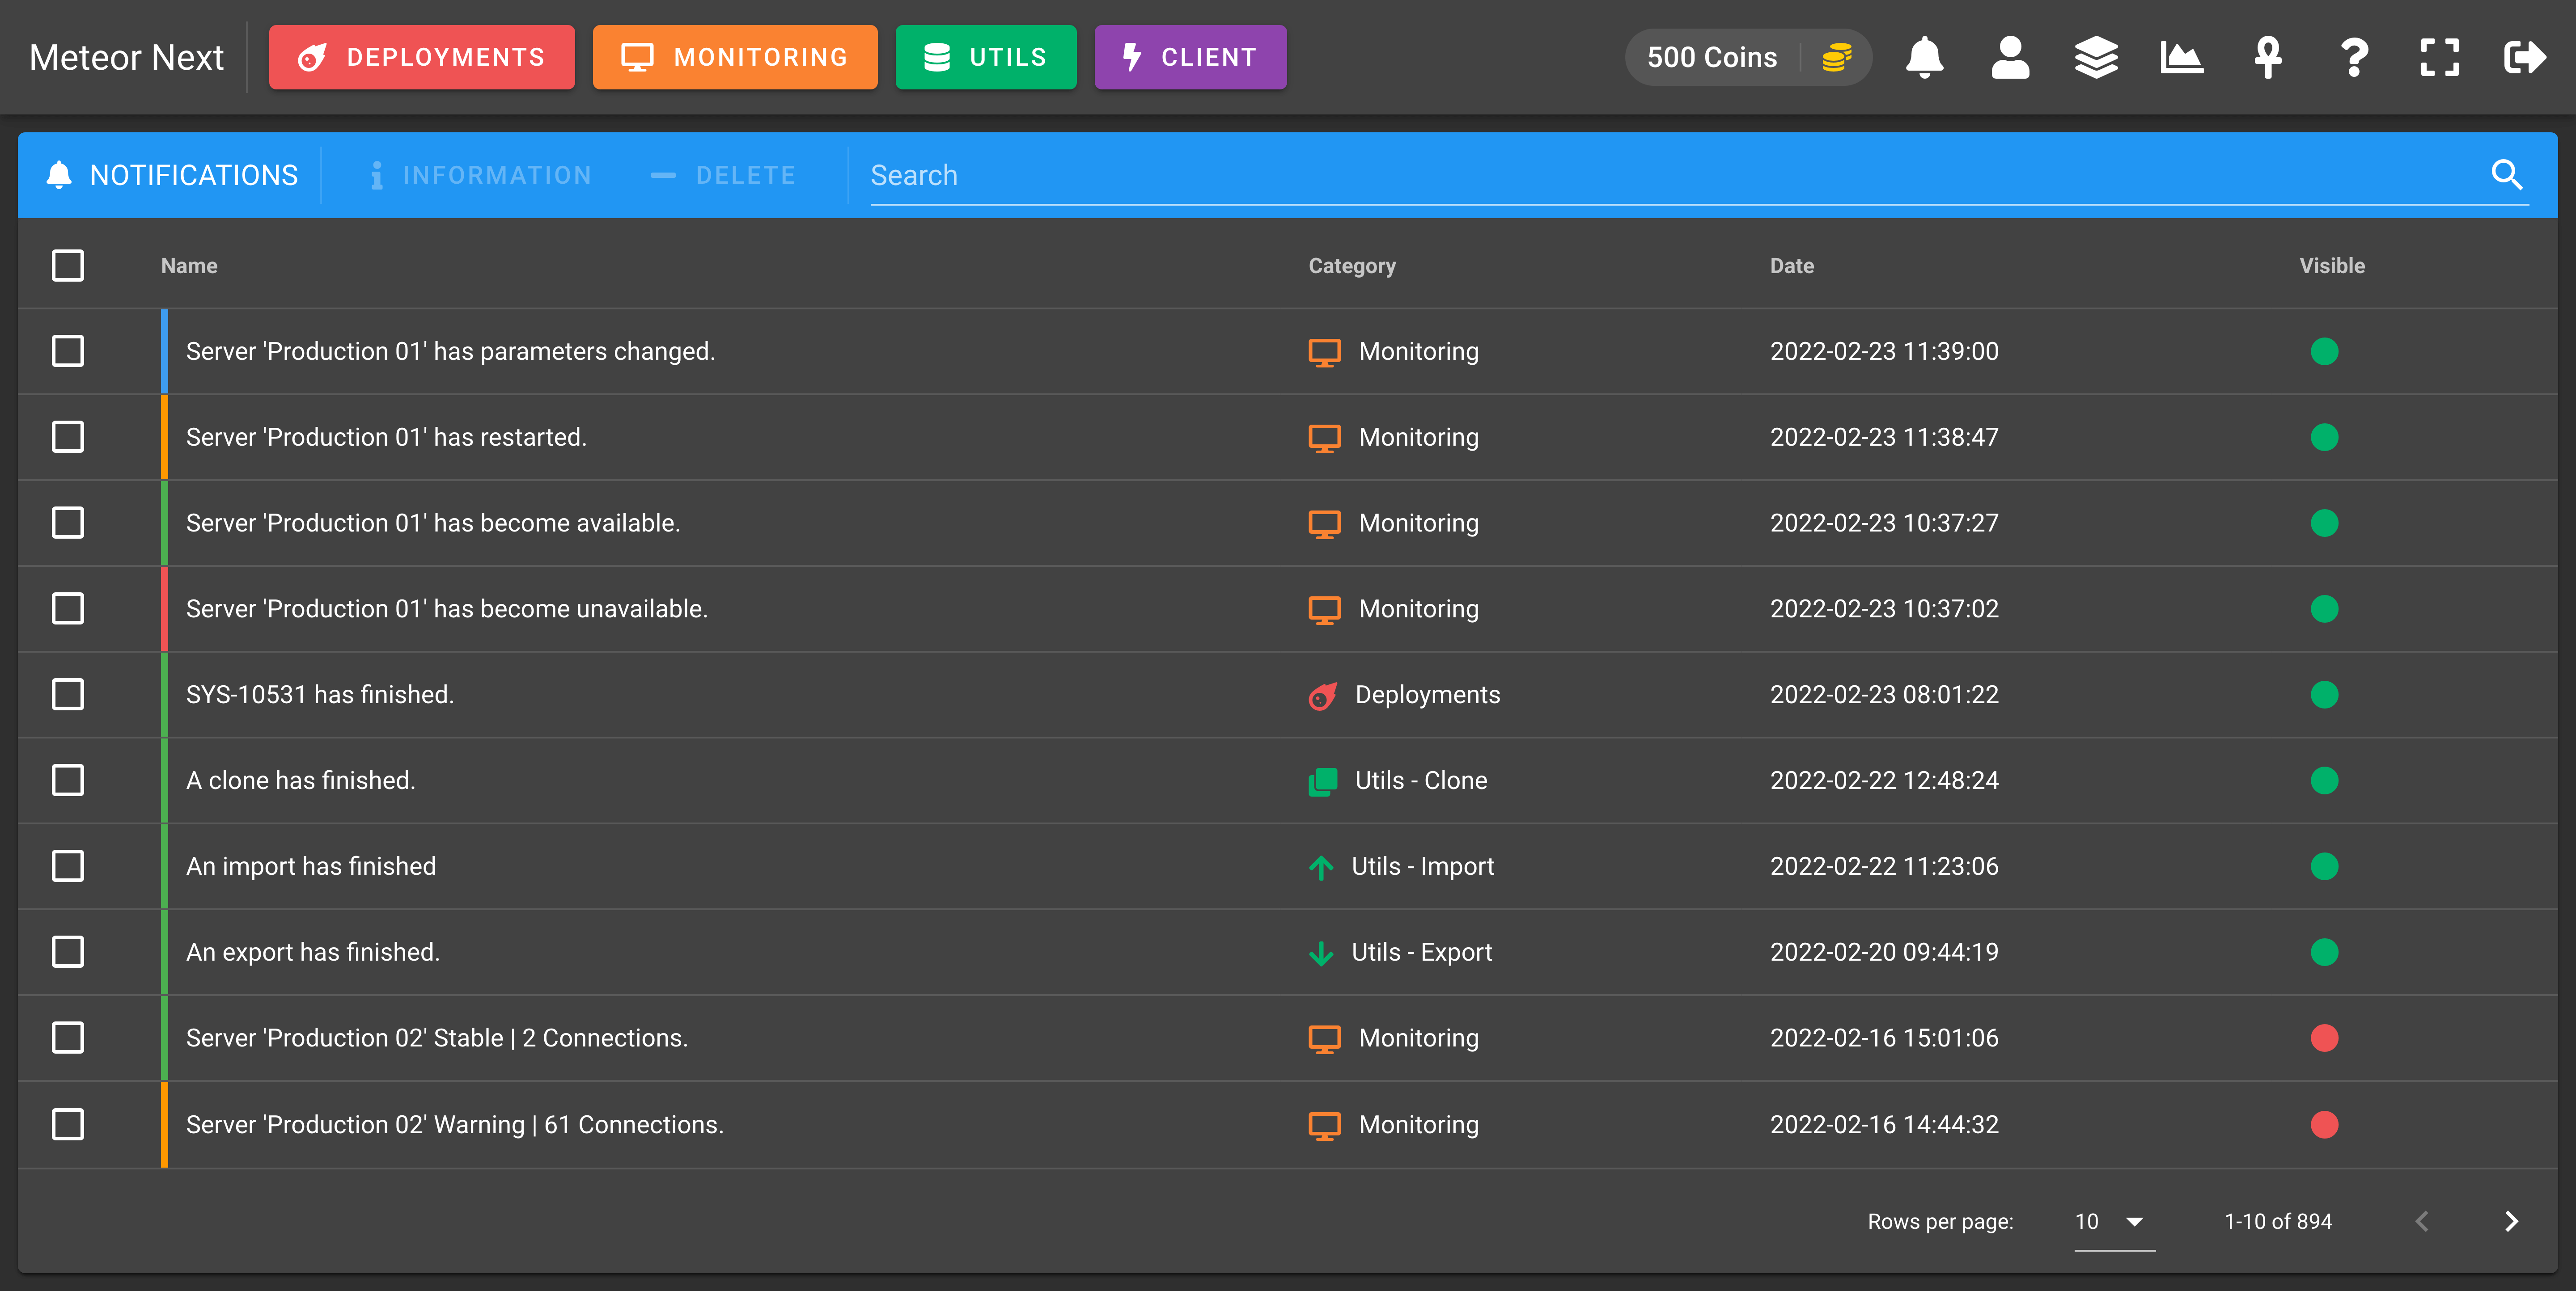Click the Meteor Next logo title
The image size is (2576, 1291).
[x=126, y=57]
